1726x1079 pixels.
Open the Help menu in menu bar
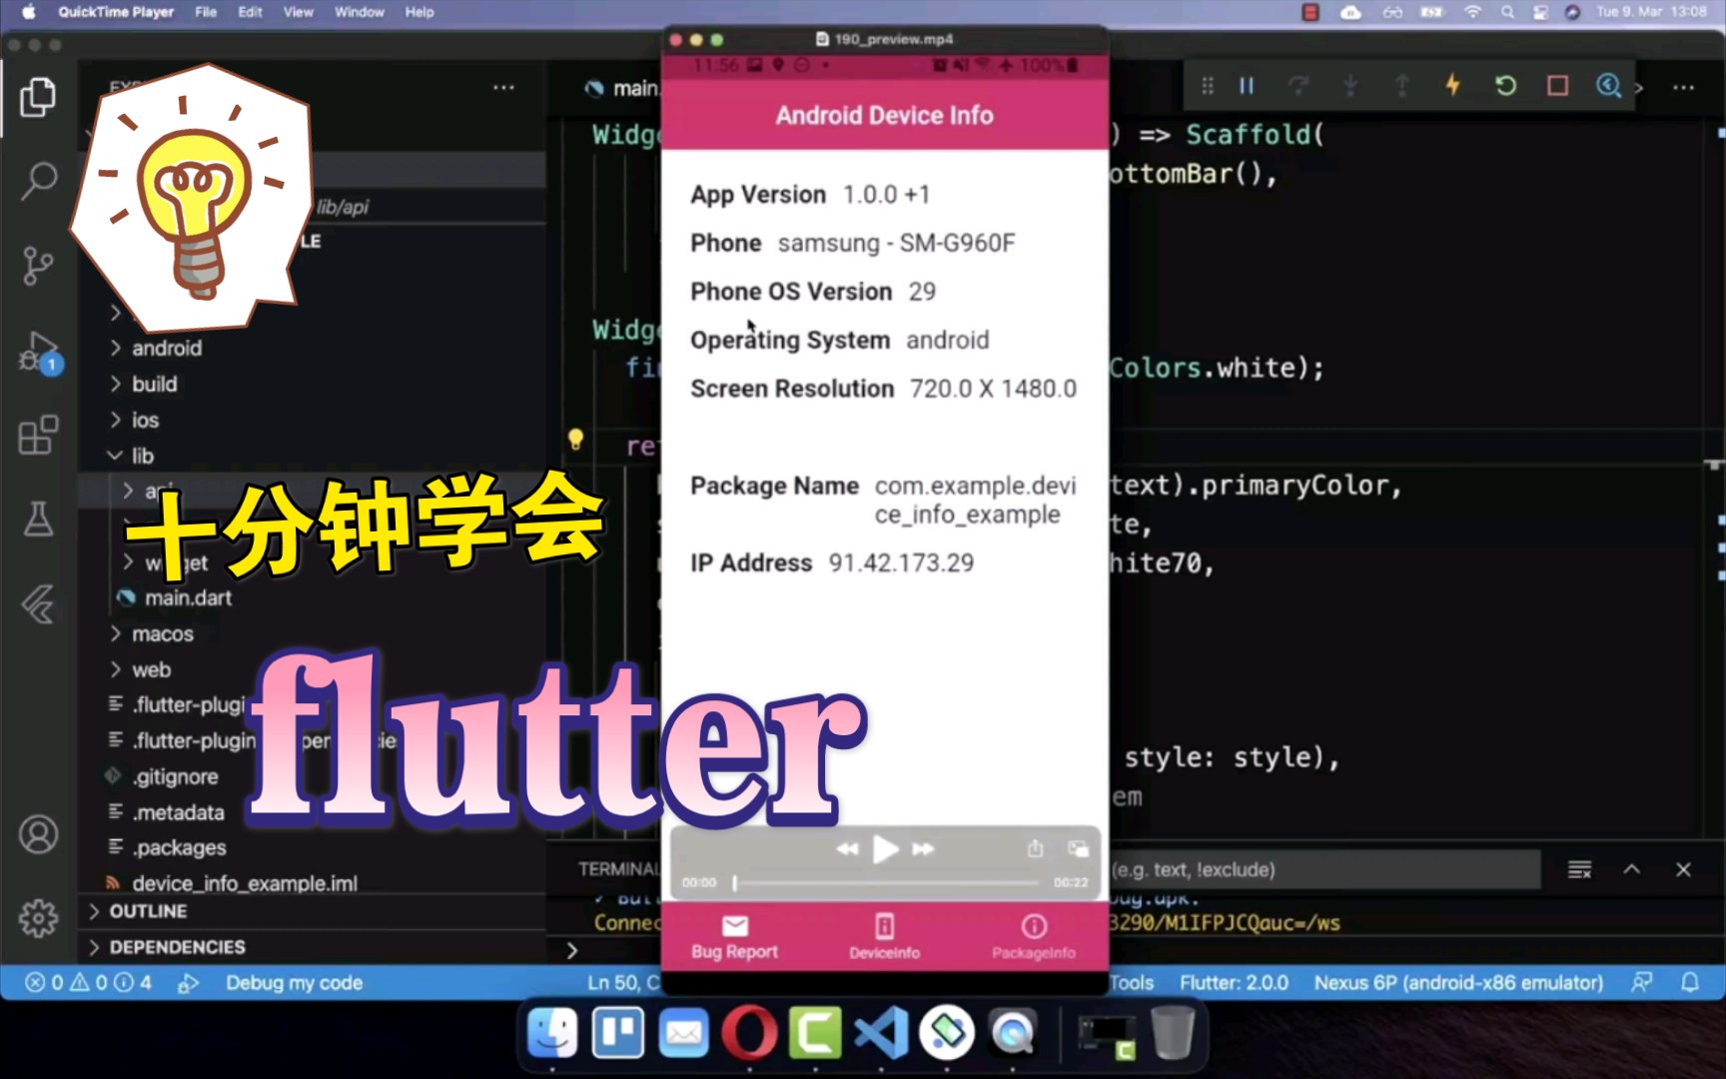point(420,12)
